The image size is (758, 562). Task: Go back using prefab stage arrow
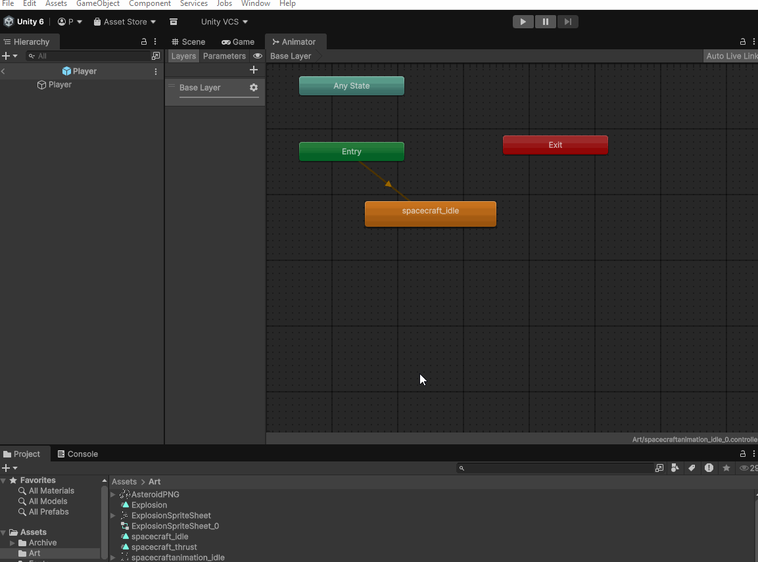[x=3, y=71]
